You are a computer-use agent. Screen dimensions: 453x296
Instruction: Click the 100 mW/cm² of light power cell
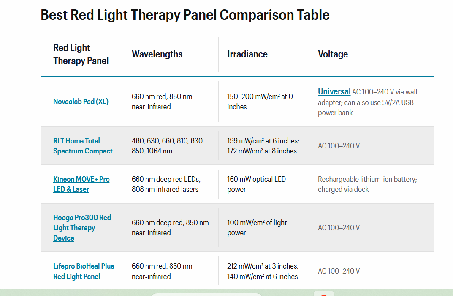point(257,228)
